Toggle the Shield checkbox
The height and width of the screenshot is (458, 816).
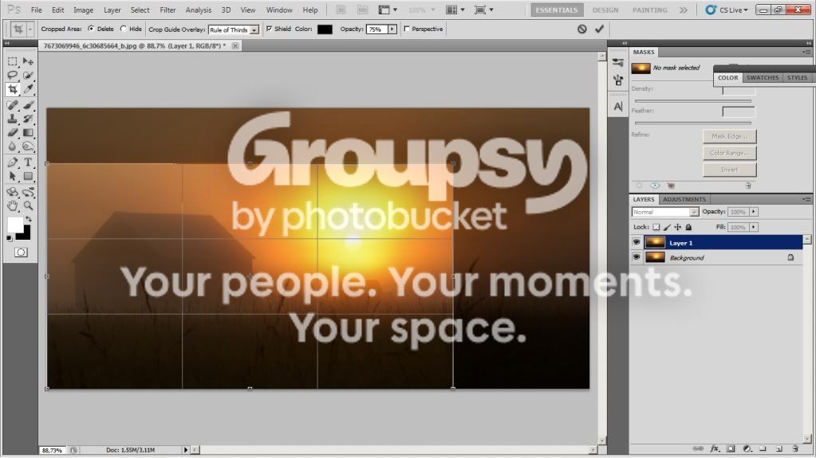click(x=269, y=29)
